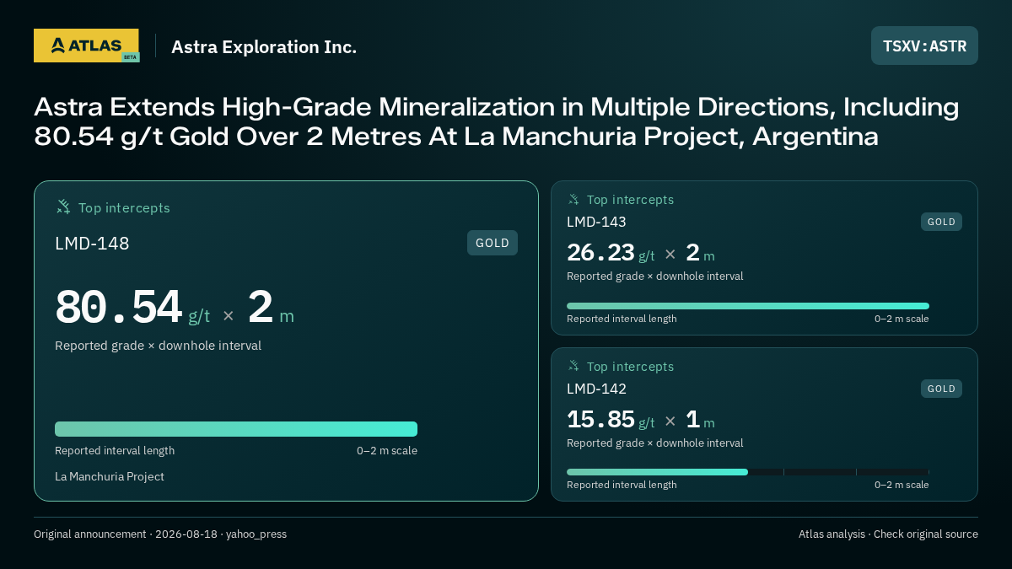
Task: Click the La Manchuria Project label
Action: [110, 476]
